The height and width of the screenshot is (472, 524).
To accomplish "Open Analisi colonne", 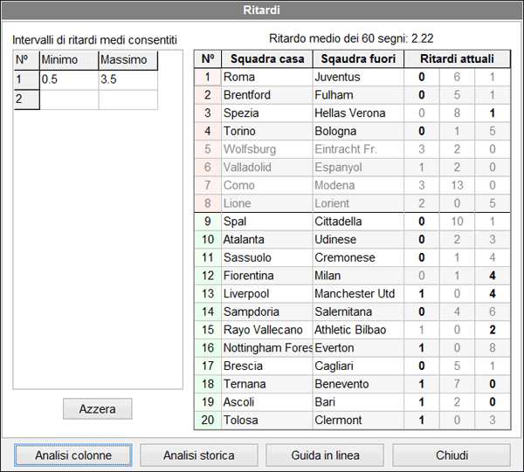I will tap(73, 455).
